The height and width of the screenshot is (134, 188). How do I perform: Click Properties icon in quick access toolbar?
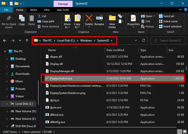click(x=11, y=3)
